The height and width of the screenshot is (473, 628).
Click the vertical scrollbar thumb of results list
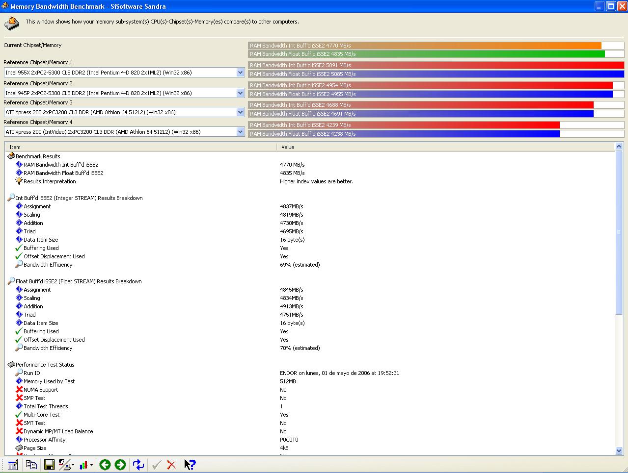pos(619,233)
